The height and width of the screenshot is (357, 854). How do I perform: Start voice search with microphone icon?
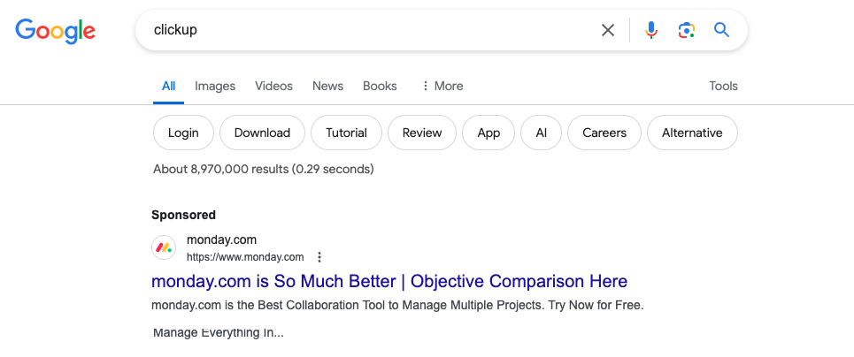point(650,30)
